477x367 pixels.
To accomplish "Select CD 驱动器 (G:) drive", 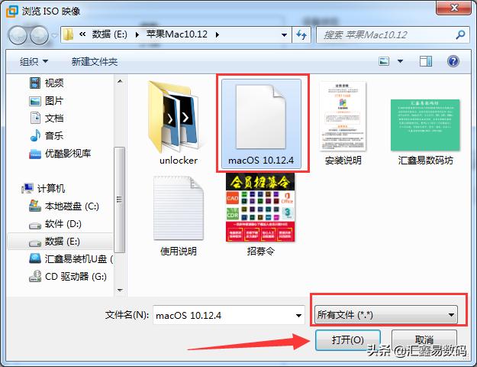I will pyautogui.click(x=68, y=277).
